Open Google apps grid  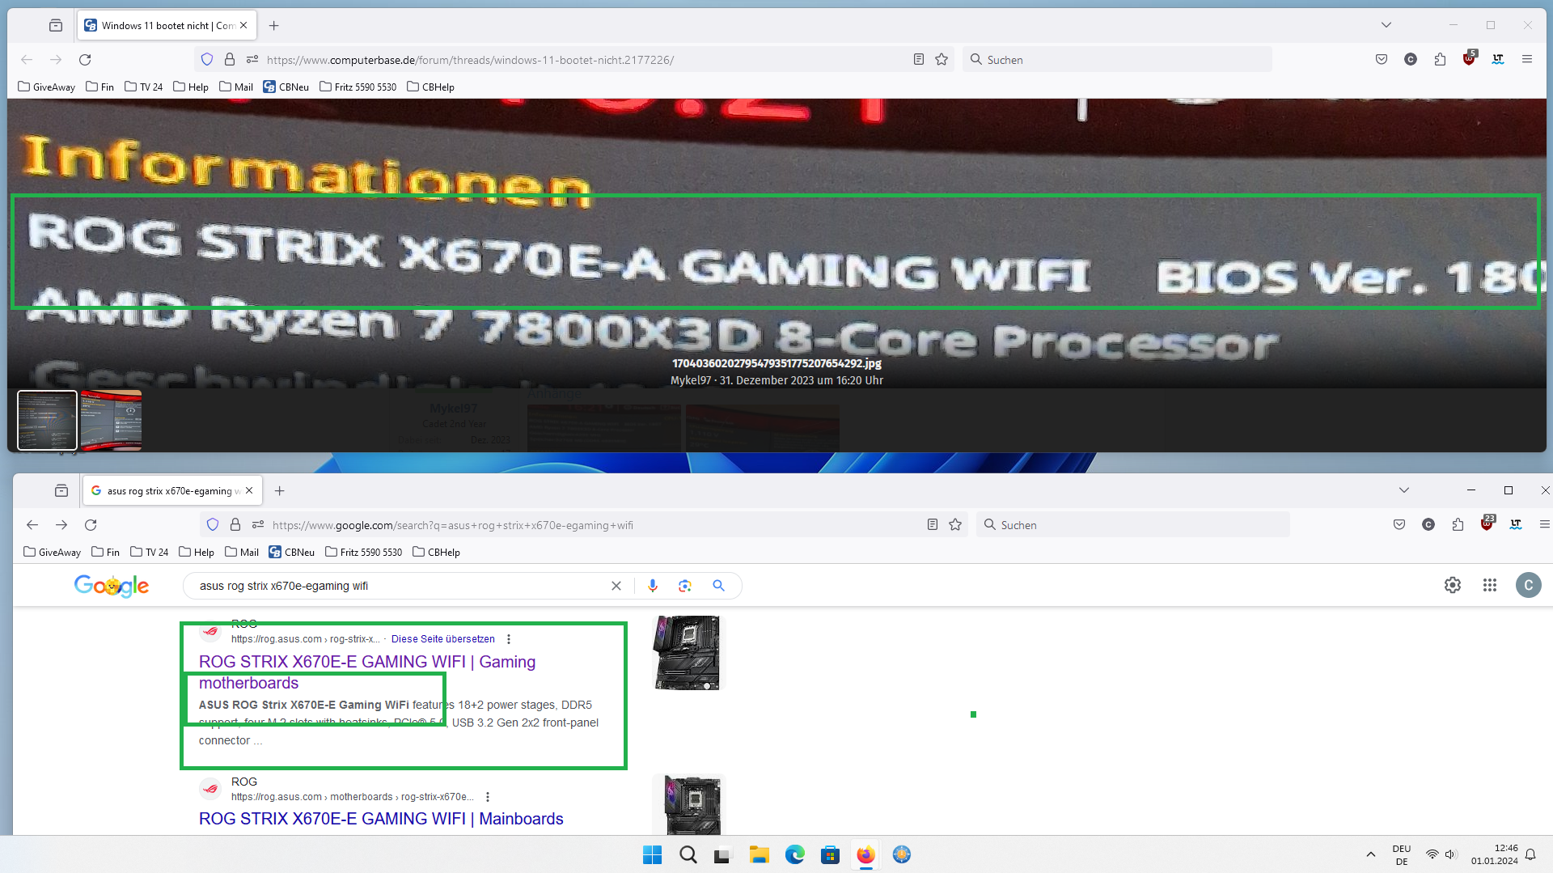click(1490, 585)
